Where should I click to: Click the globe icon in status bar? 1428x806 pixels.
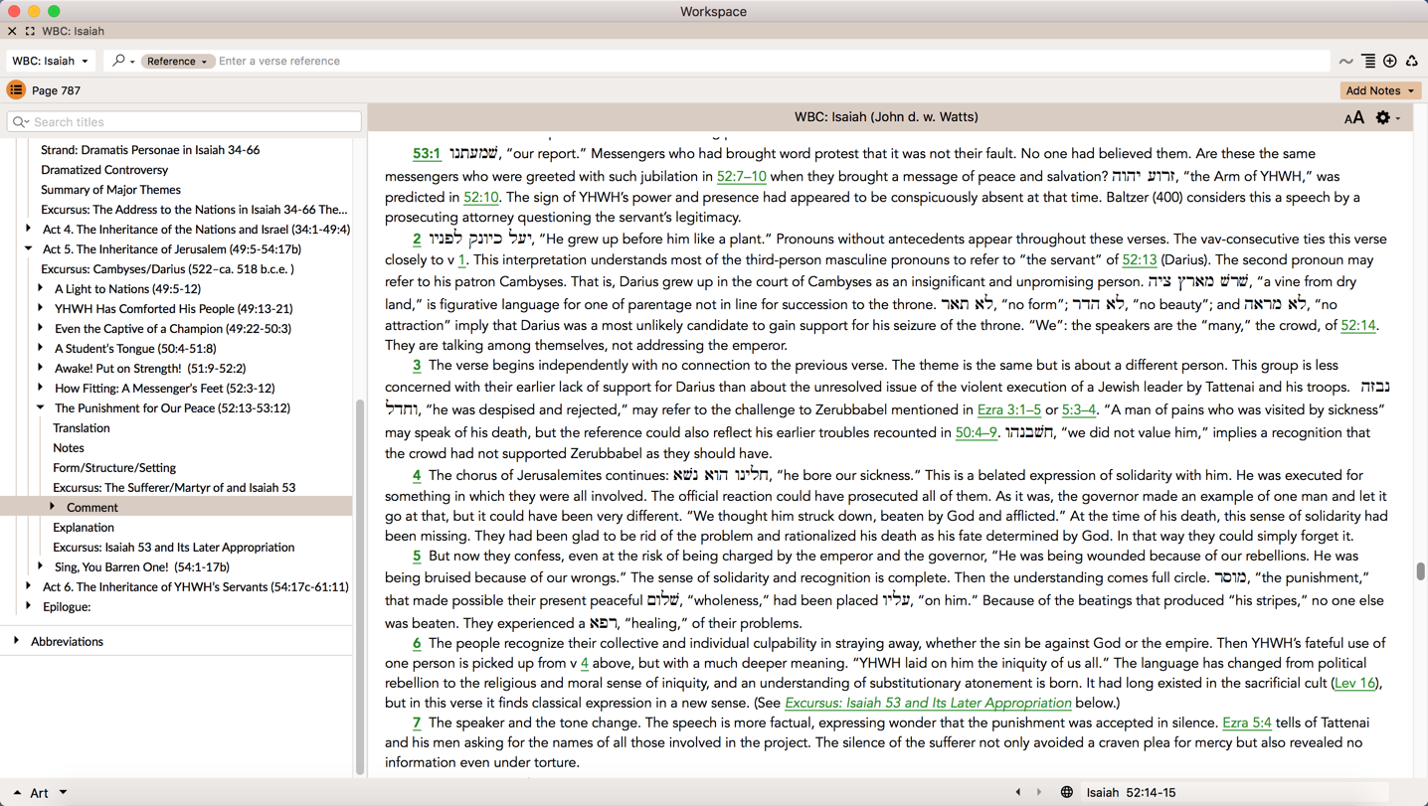[1066, 792]
